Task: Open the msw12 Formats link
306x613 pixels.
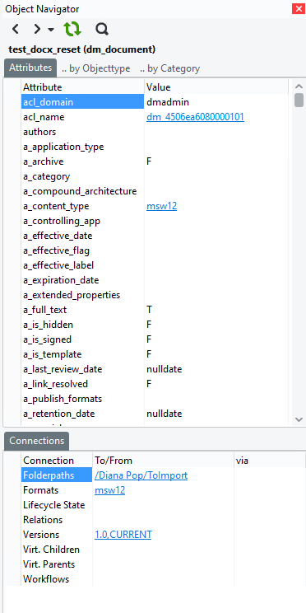Action: pos(109,490)
